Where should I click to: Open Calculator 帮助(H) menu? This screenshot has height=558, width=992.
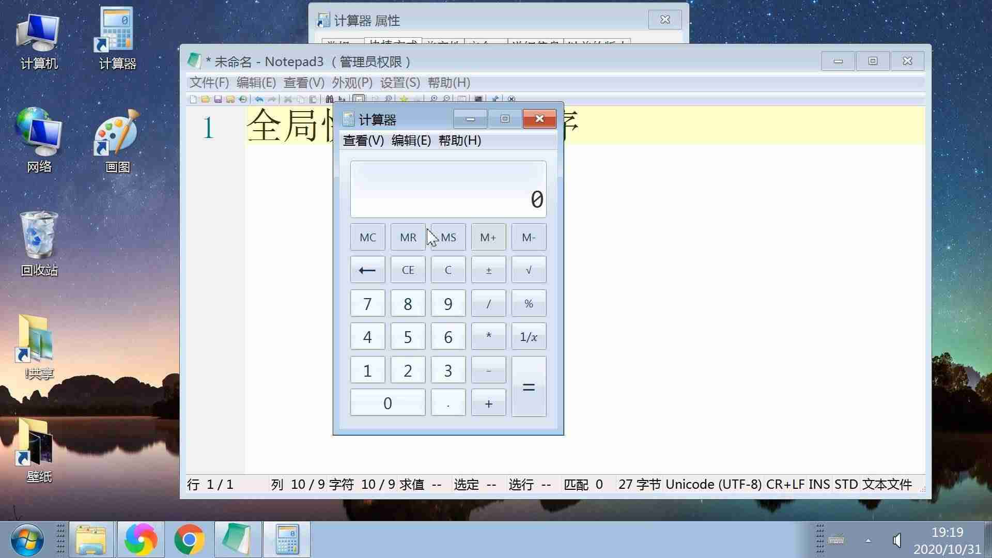pyautogui.click(x=459, y=141)
